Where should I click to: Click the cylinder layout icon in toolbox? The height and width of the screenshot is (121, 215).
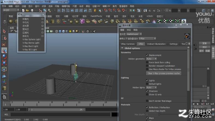[x=4, y=88]
